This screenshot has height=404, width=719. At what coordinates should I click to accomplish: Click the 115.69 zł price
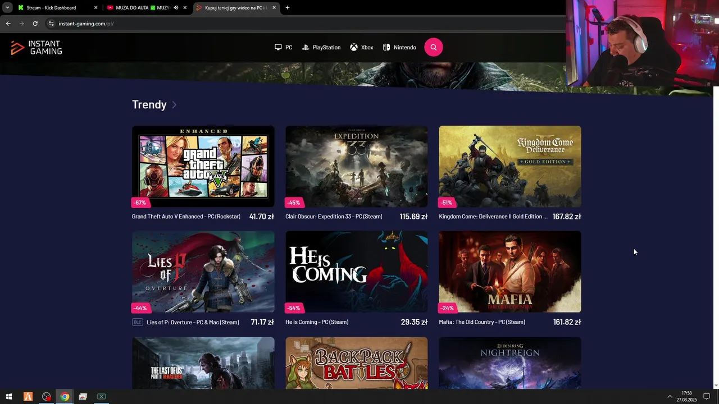[414, 217]
